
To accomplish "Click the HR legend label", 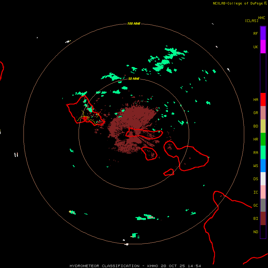I will click(255, 139).
